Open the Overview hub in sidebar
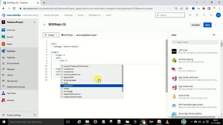This screenshot has height=125, width=223. (11, 30)
